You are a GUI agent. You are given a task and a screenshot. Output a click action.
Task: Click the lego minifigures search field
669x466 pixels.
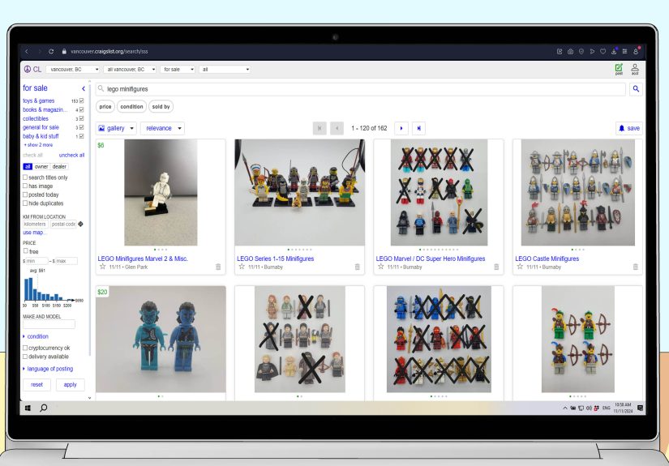pyautogui.click(x=361, y=88)
